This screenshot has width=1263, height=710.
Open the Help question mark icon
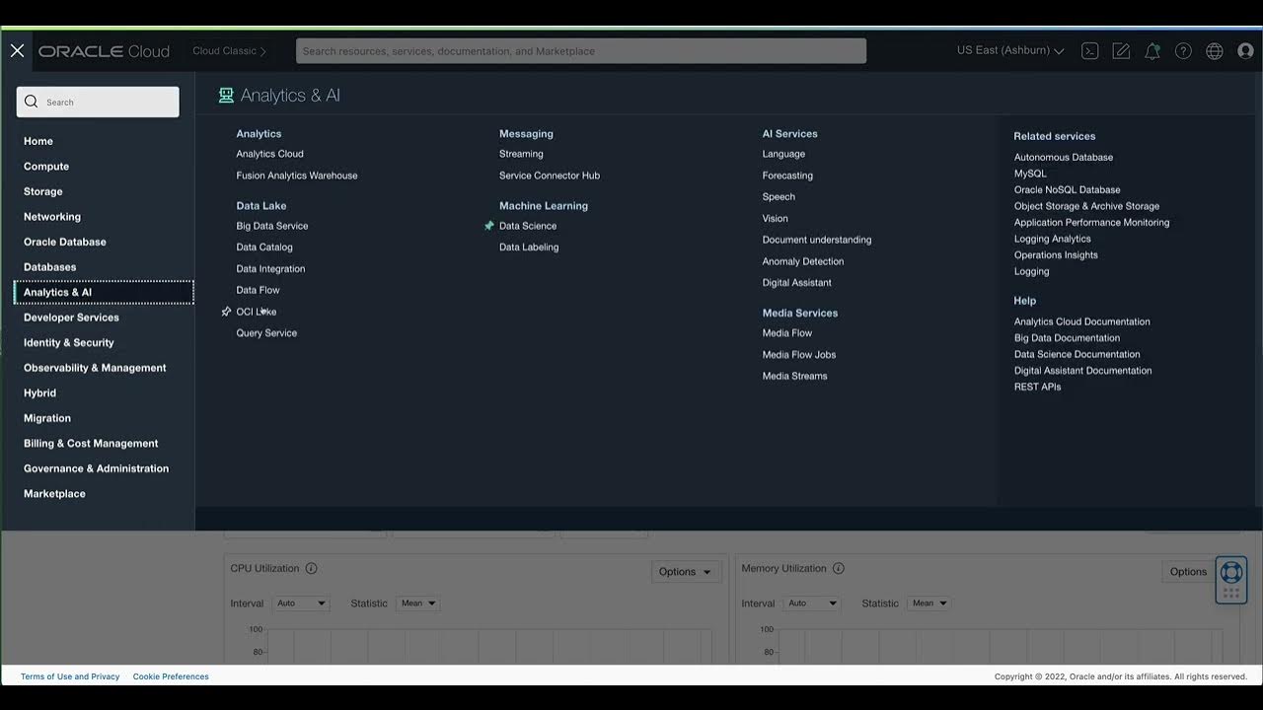1183,51
